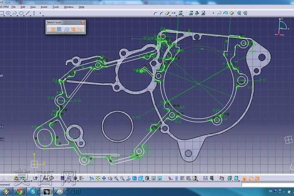The width and height of the screenshot is (294, 196).
Task: Click the Zoom Out magnifier icon
Action: [x=122, y=178]
